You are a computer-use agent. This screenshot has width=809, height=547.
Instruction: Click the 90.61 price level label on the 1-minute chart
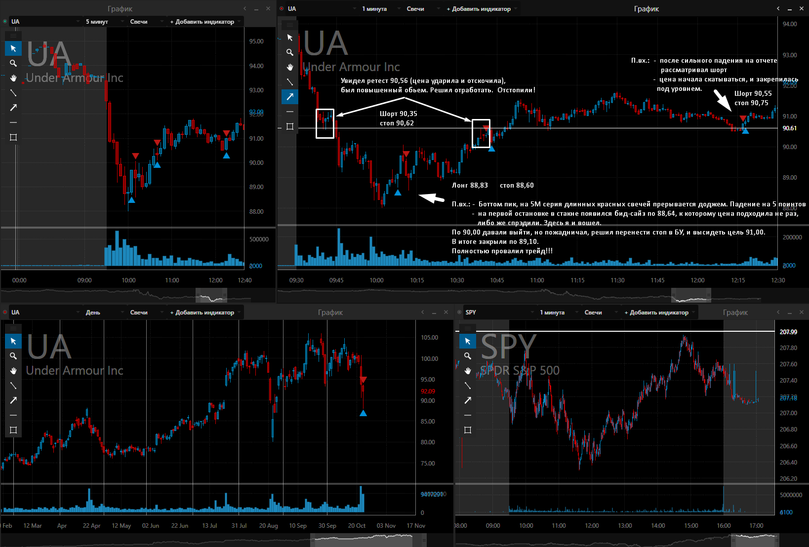point(790,128)
